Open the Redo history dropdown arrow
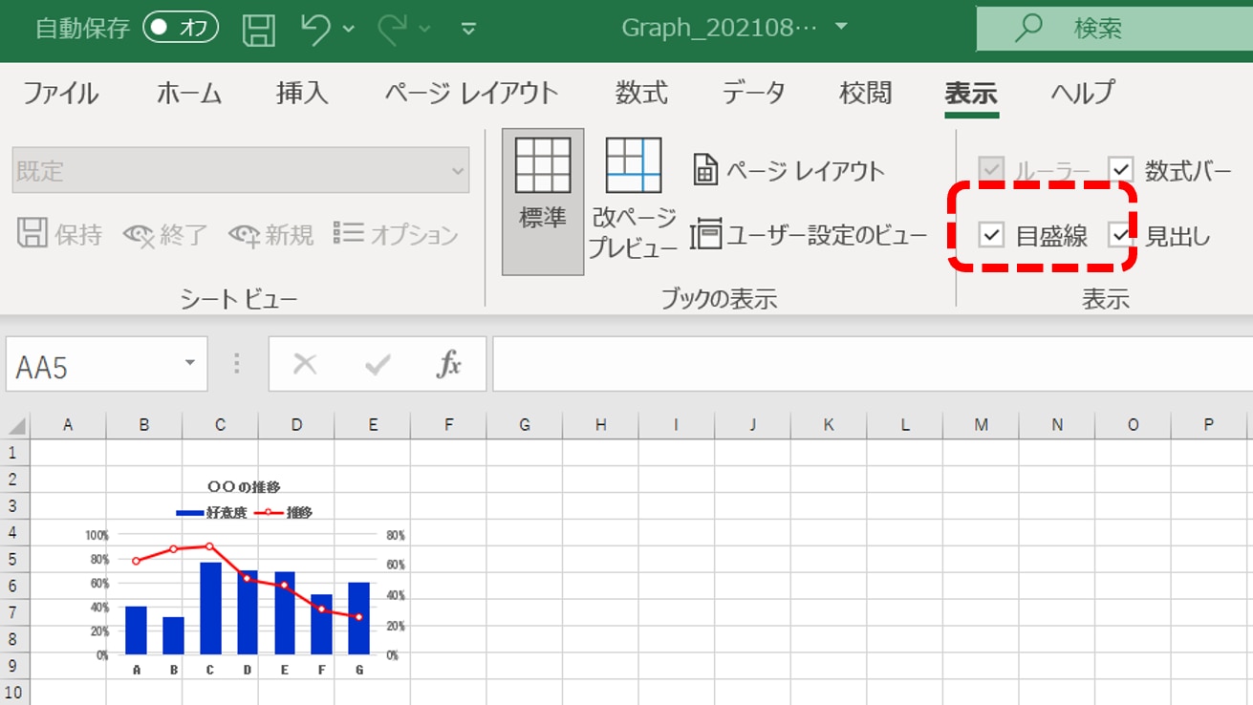 (x=425, y=29)
